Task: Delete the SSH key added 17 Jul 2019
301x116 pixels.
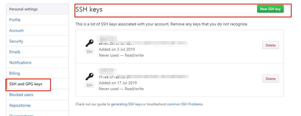Action: click(270, 79)
